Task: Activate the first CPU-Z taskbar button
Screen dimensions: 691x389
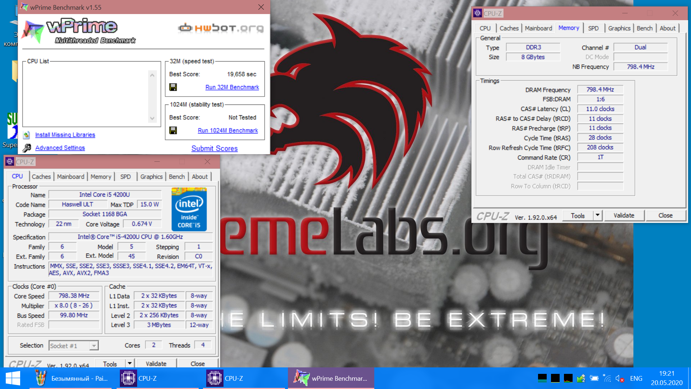Action: [157, 378]
